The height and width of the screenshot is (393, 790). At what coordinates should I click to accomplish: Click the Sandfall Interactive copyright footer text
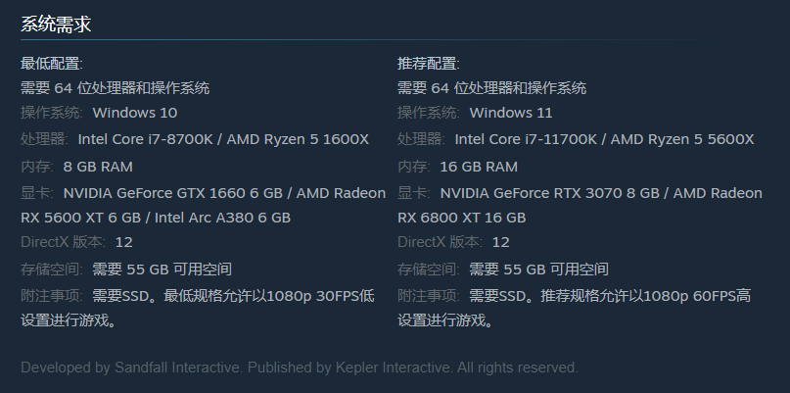point(300,368)
